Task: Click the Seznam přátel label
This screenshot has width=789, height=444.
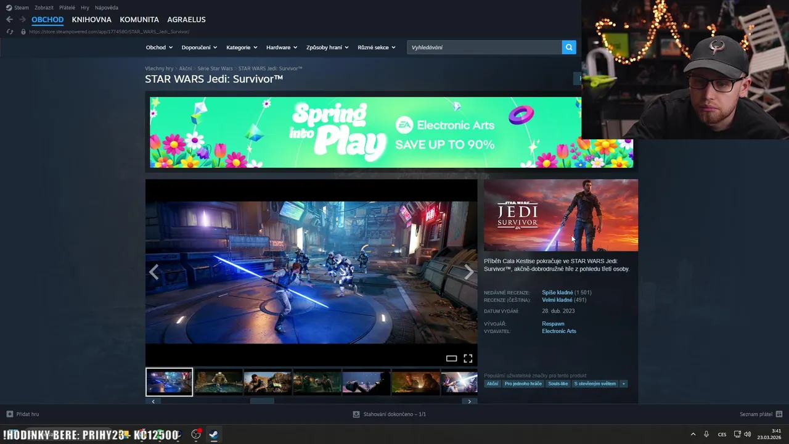Action: pos(756,414)
